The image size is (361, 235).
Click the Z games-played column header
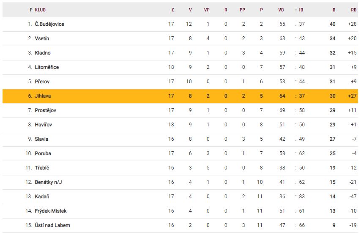click(172, 10)
